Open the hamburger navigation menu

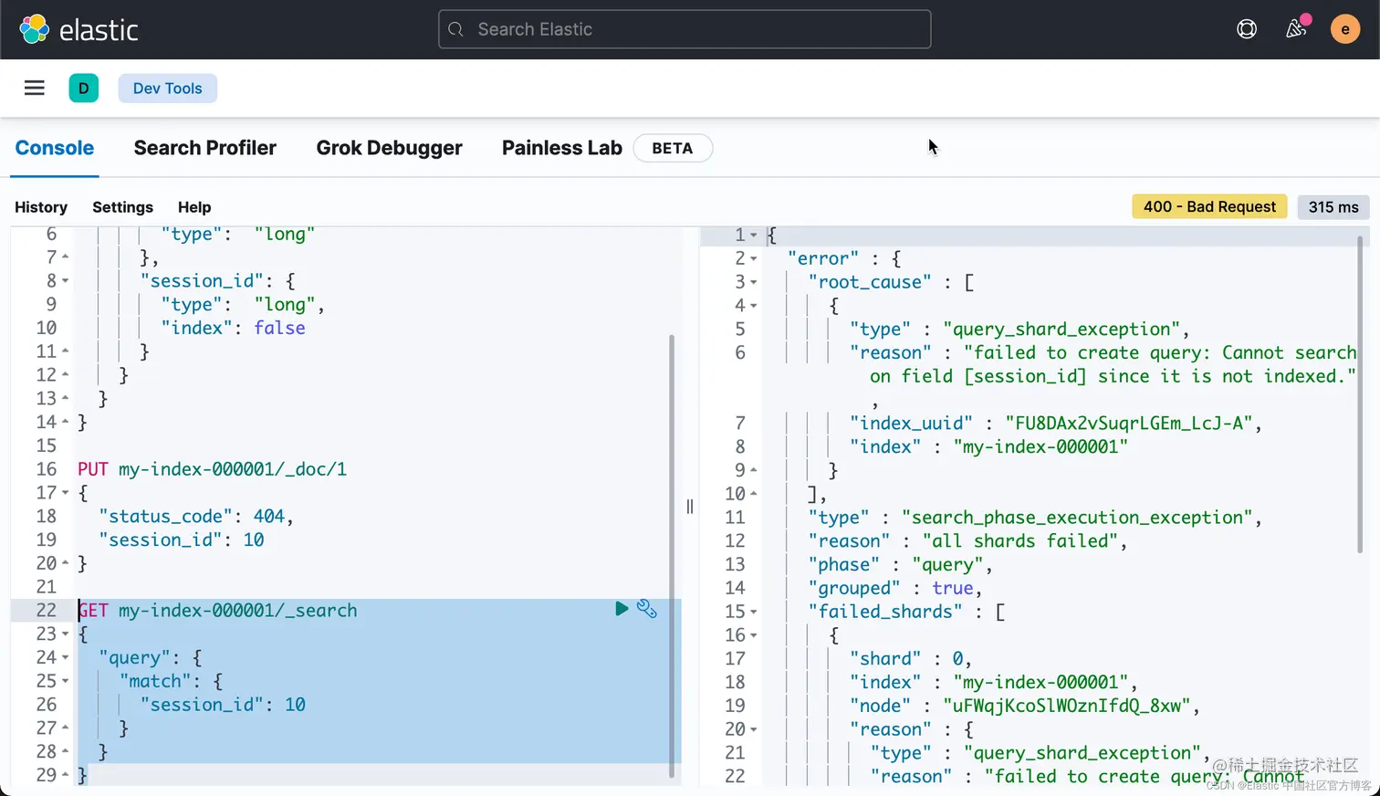click(35, 88)
